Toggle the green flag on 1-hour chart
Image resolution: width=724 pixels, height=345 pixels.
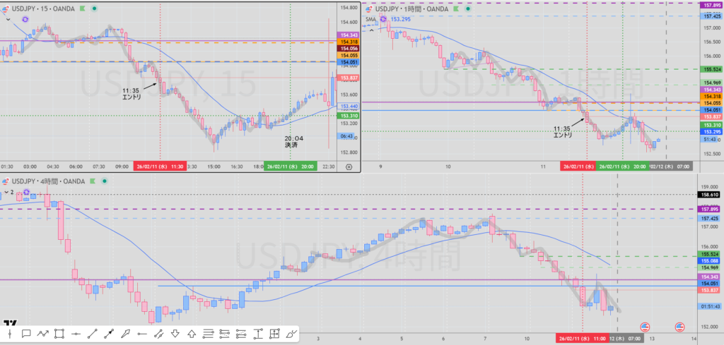pyautogui.click(x=455, y=8)
